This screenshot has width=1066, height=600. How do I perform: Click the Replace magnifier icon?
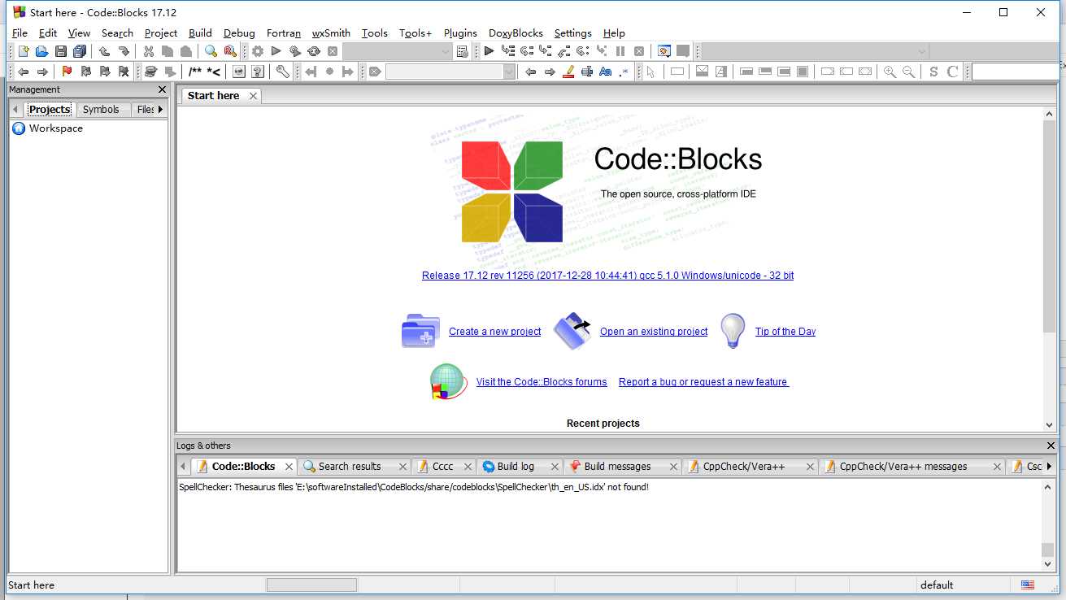pyautogui.click(x=230, y=51)
